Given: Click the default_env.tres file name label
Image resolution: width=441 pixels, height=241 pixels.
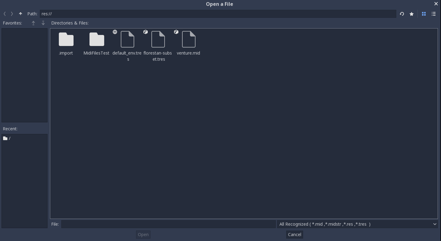Looking at the screenshot, I should click(x=127, y=56).
